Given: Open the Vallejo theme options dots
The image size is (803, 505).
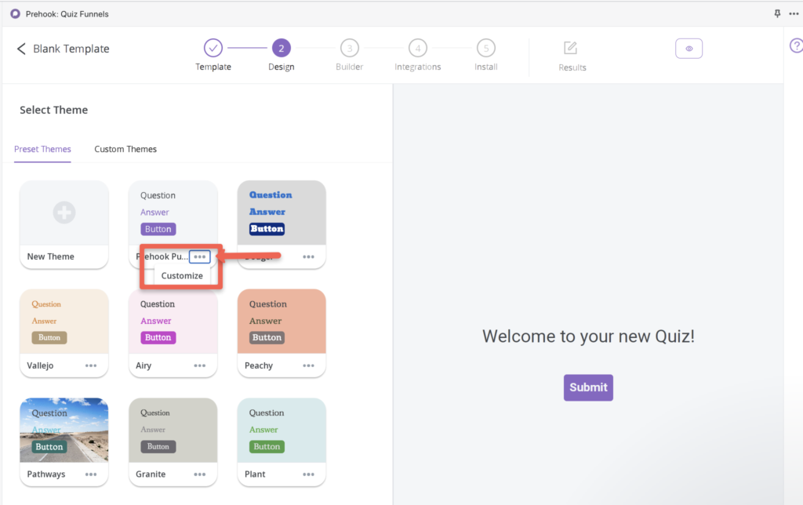Looking at the screenshot, I should point(91,365).
